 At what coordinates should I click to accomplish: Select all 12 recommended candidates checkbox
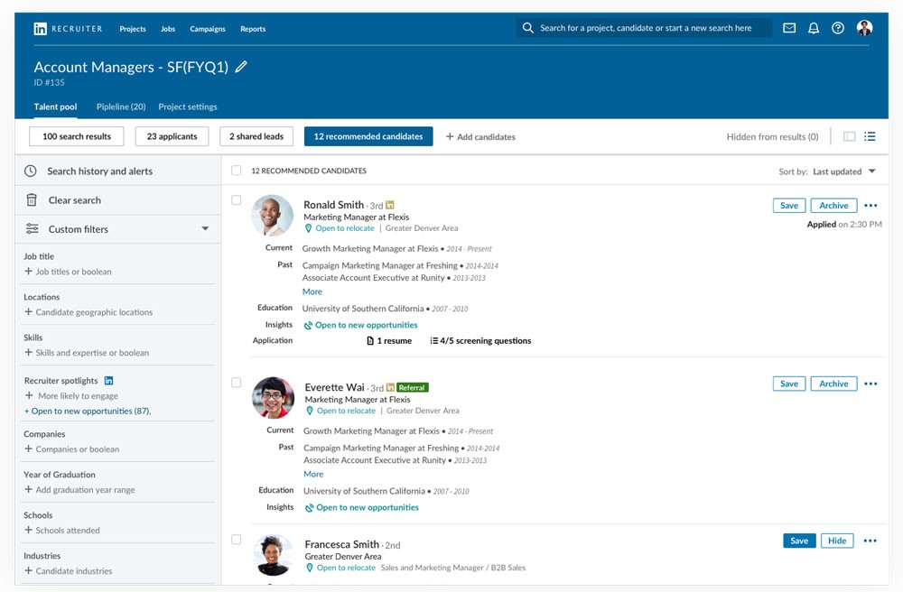coord(236,171)
